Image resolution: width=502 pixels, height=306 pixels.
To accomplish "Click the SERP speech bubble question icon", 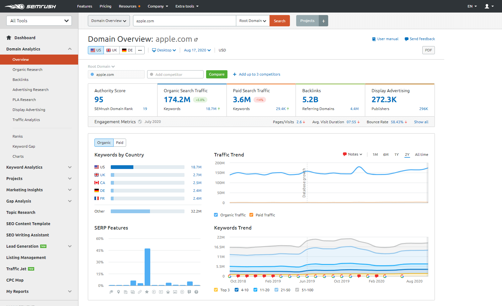I will [189, 292].
